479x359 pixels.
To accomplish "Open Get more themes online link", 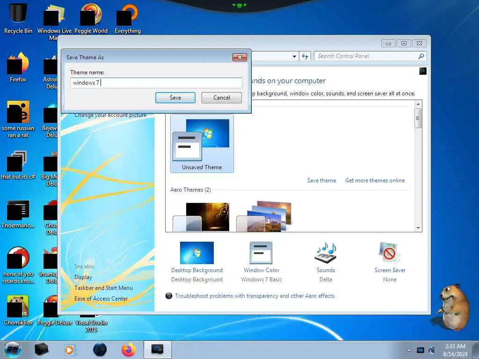I will 375,180.
